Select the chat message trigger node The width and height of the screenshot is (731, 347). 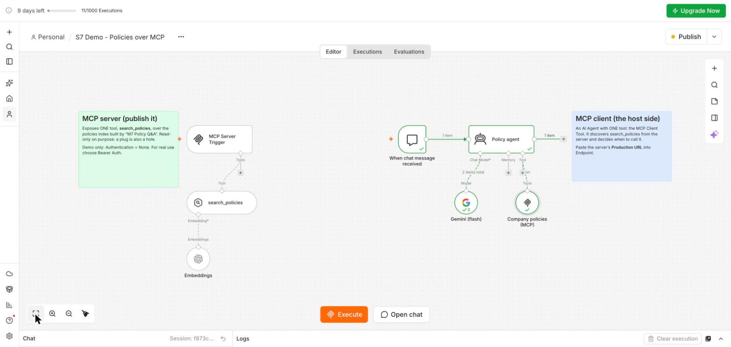click(412, 139)
